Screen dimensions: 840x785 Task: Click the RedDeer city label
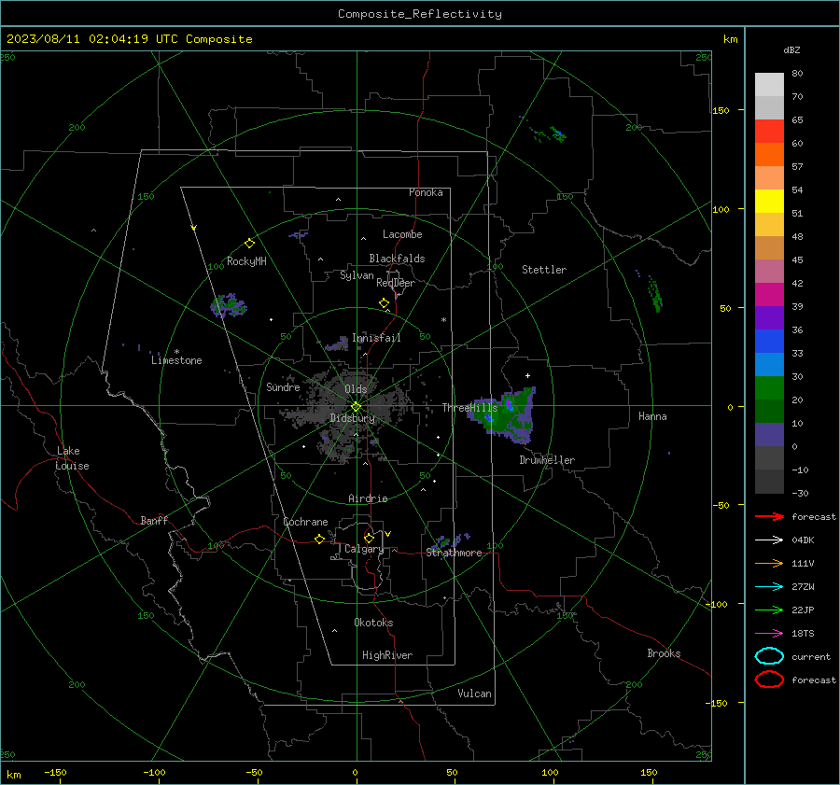[x=396, y=283]
